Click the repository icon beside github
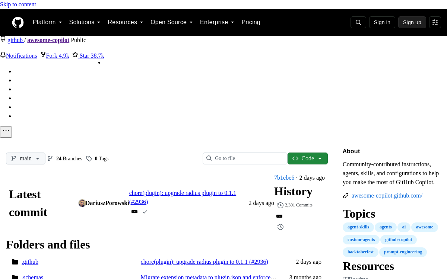Screen dimensions: 447x279 coord(3,39)
